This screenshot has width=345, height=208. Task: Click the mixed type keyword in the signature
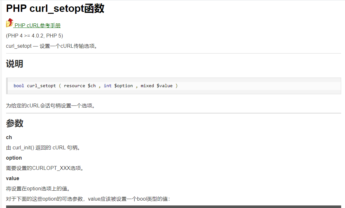click(x=147, y=86)
